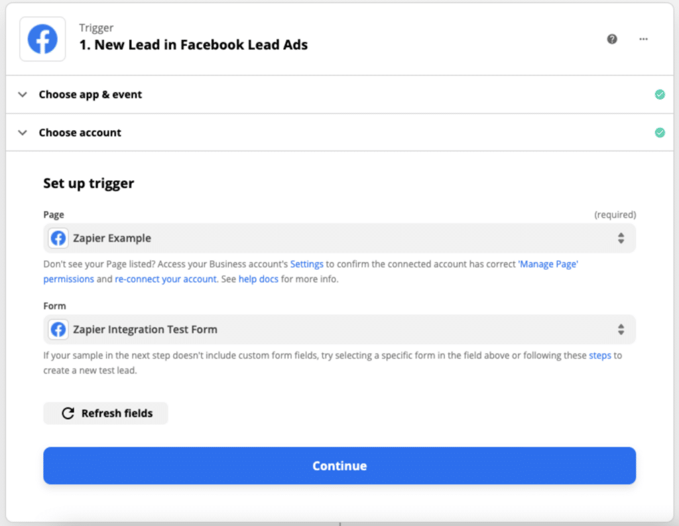Click the Refresh fields button

(x=105, y=413)
